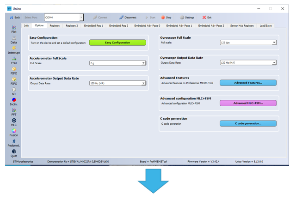Minimize the Unico window
Image resolution: width=296 pixels, height=201 pixels.
259,9
